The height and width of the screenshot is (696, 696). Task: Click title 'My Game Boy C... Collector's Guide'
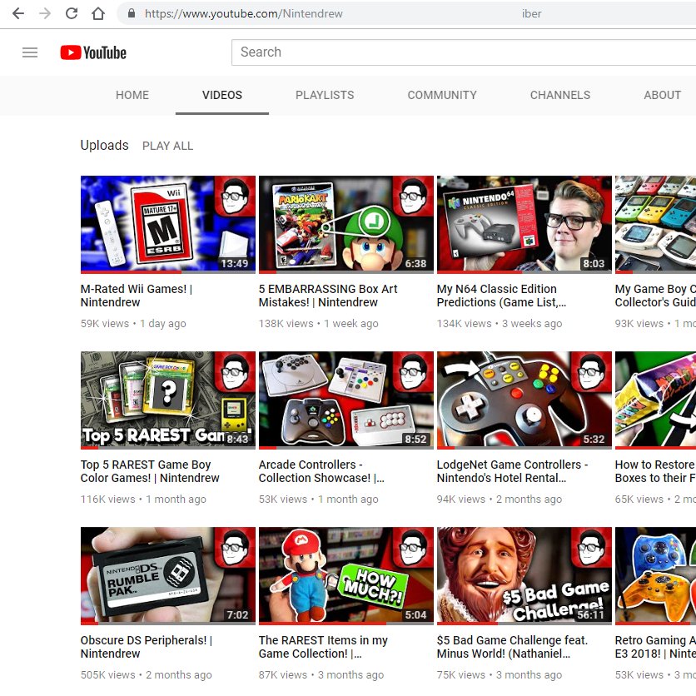tap(655, 296)
